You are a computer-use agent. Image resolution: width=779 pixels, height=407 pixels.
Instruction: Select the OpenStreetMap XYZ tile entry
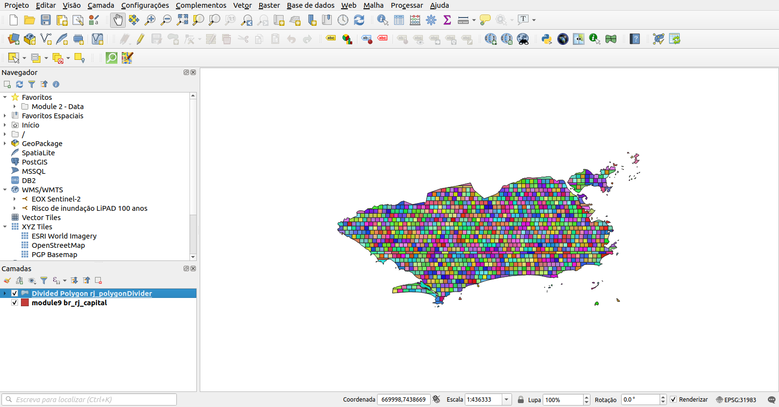(x=58, y=245)
